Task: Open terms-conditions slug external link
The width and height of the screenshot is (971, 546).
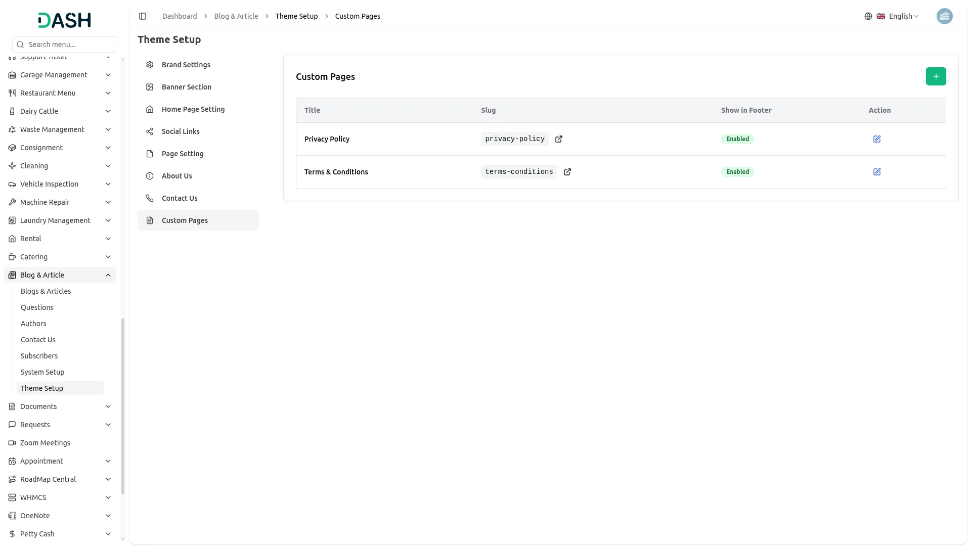Action: point(567,172)
